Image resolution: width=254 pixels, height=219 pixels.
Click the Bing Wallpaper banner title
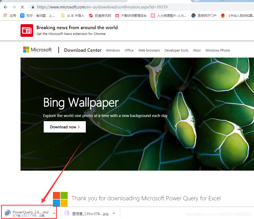(81, 103)
